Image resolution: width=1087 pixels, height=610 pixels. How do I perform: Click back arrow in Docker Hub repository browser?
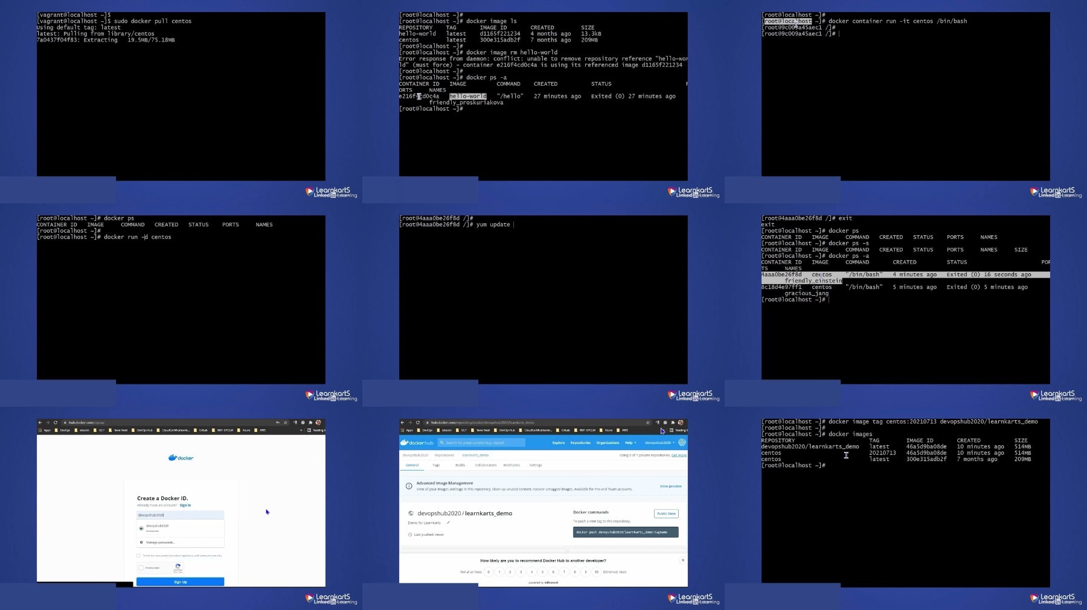[402, 422]
